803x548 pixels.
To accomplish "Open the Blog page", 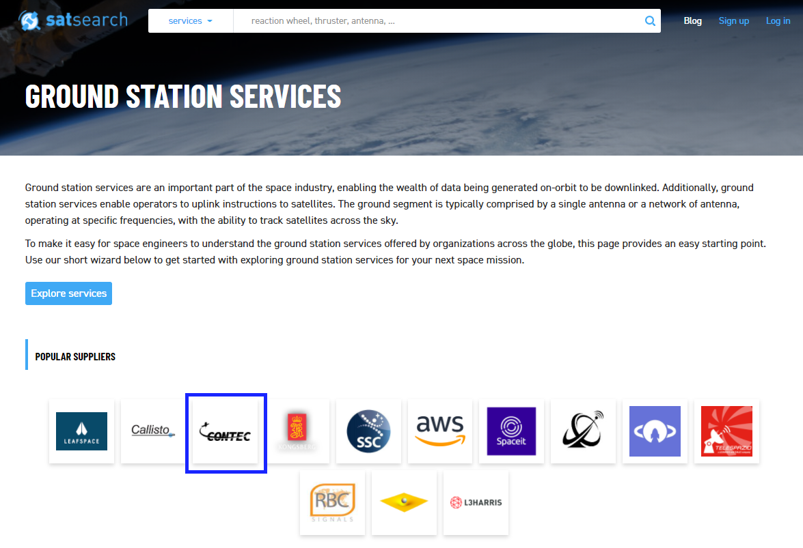I will (x=692, y=21).
